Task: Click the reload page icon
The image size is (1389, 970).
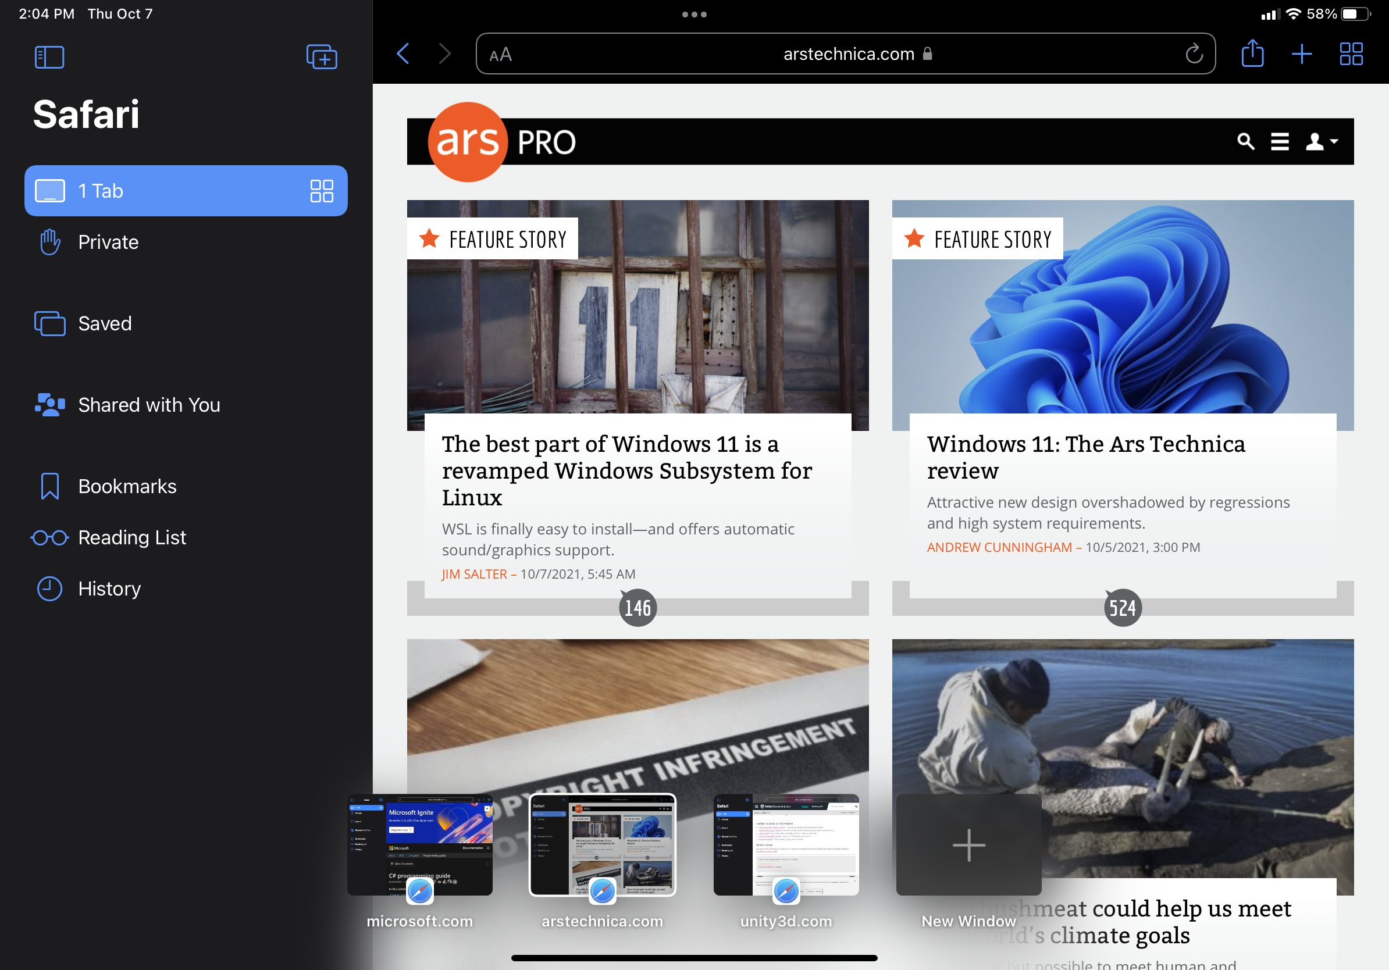Action: 1193,54
